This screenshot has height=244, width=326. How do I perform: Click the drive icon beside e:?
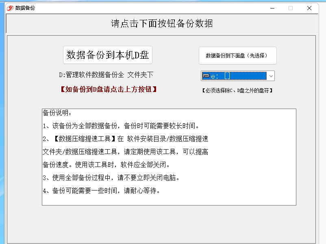pyautogui.click(x=206, y=76)
